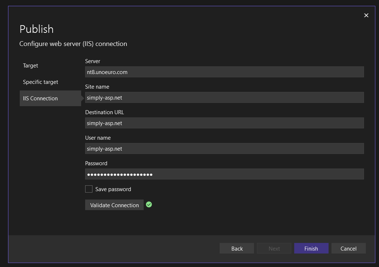This screenshot has width=379, height=267.
Task: Focus the Server input field
Action: (x=224, y=72)
